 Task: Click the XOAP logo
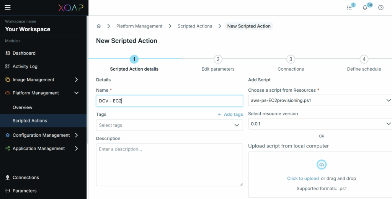click(71, 8)
